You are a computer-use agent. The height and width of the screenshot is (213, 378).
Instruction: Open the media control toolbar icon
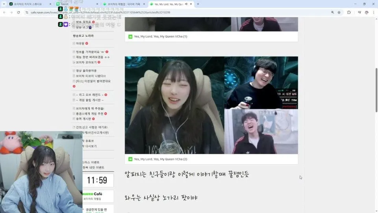(x=359, y=12)
